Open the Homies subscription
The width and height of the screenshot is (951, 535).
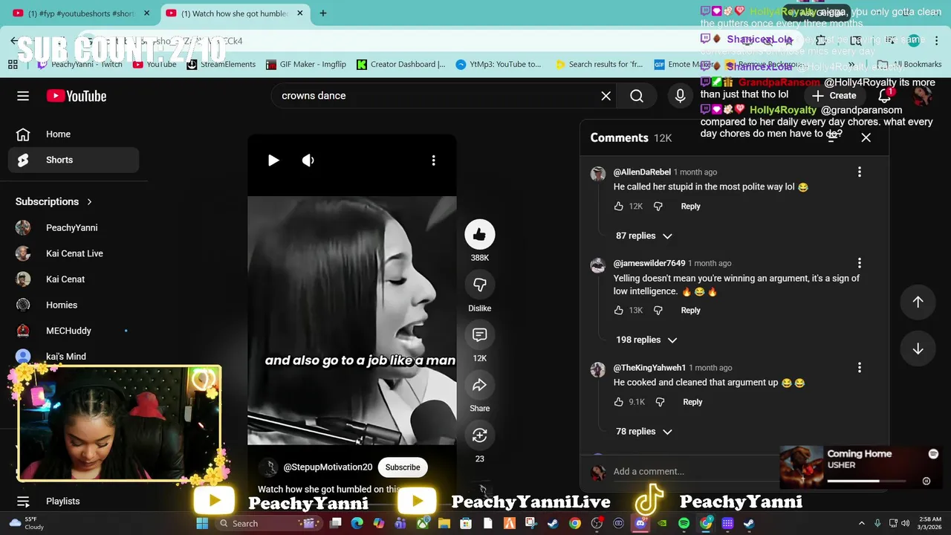pos(74,305)
